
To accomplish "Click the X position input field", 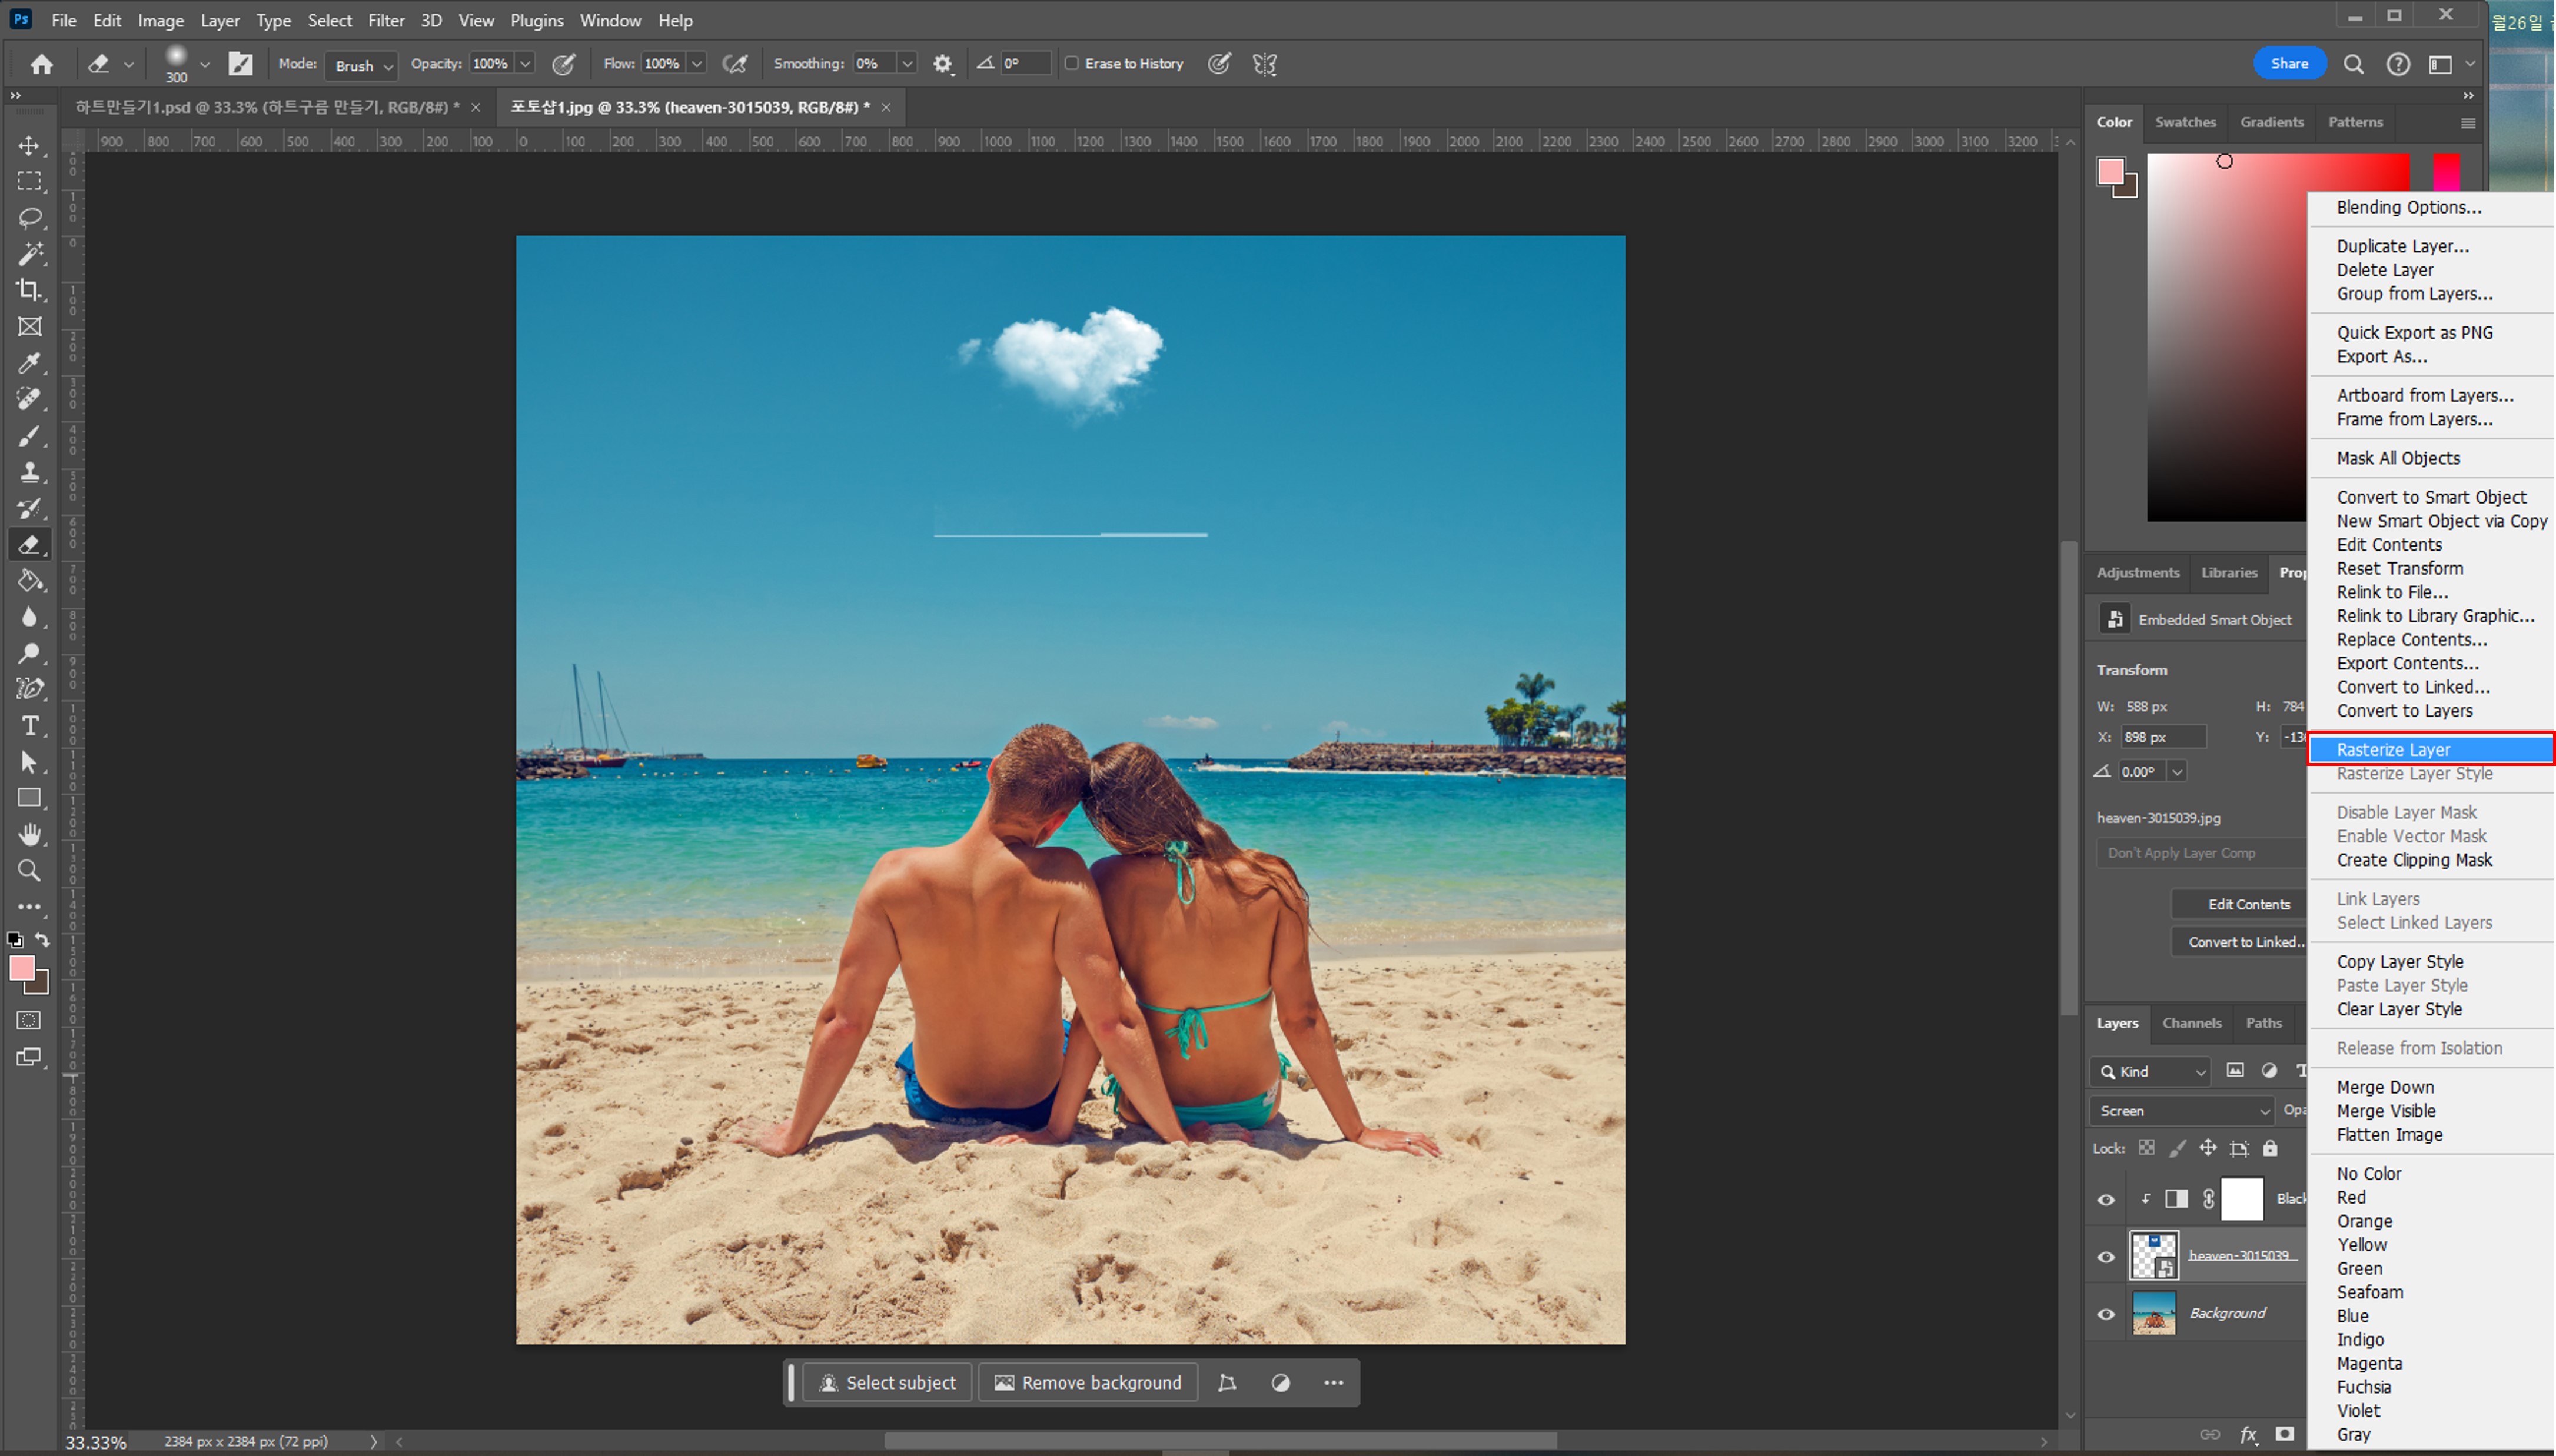I will (2163, 737).
